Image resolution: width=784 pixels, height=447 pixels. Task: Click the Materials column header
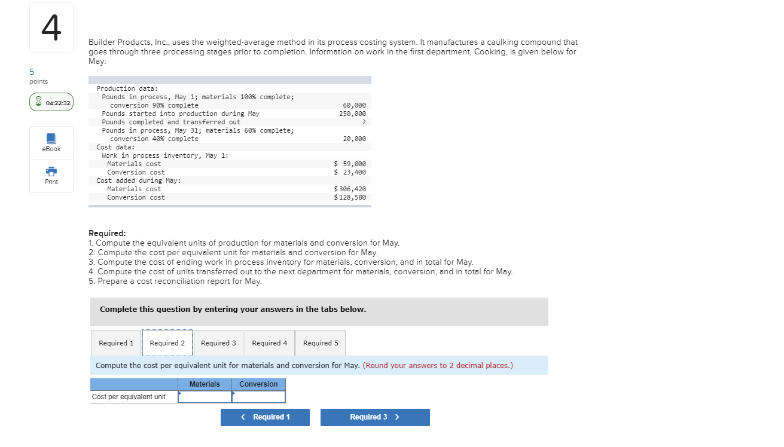click(205, 384)
